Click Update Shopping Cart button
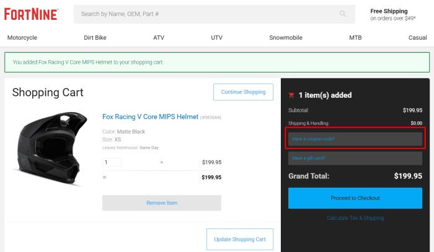Screen dimensions: 434x252 point(240,239)
